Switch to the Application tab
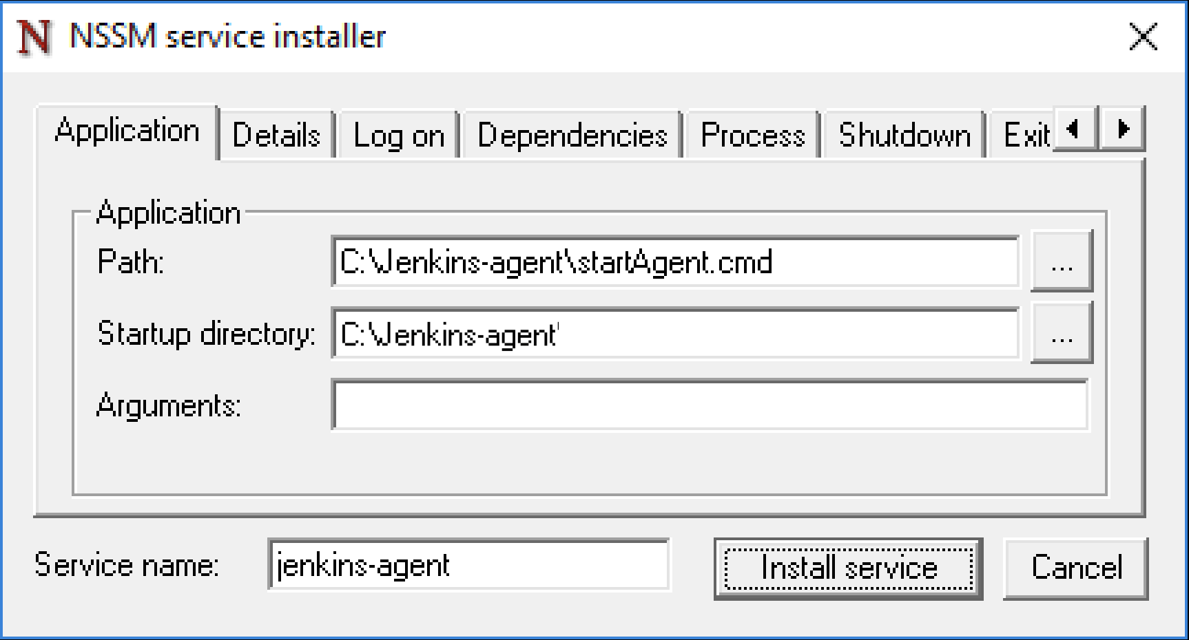Image resolution: width=1189 pixels, height=640 pixels. tap(127, 131)
